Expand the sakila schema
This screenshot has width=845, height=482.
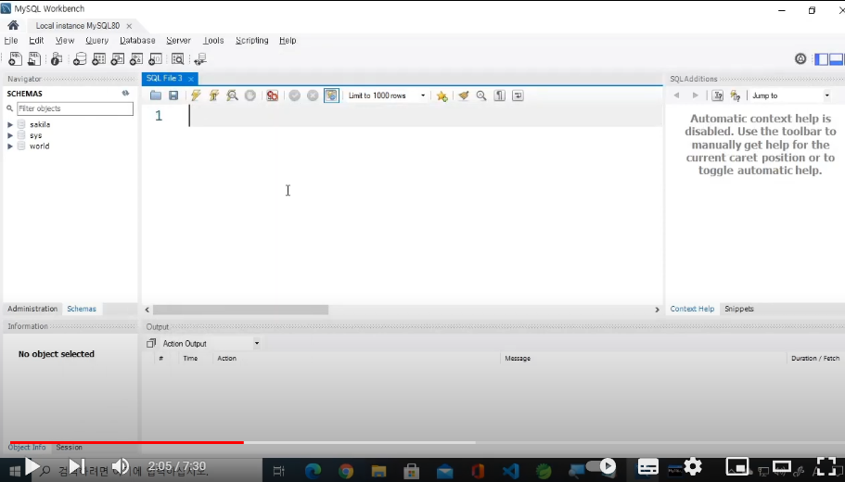(x=10, y=124)
